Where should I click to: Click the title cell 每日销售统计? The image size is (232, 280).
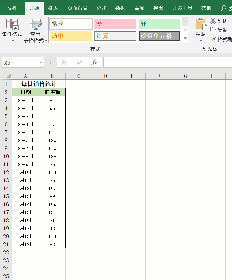pyautogui.click(x=39, y=84)
